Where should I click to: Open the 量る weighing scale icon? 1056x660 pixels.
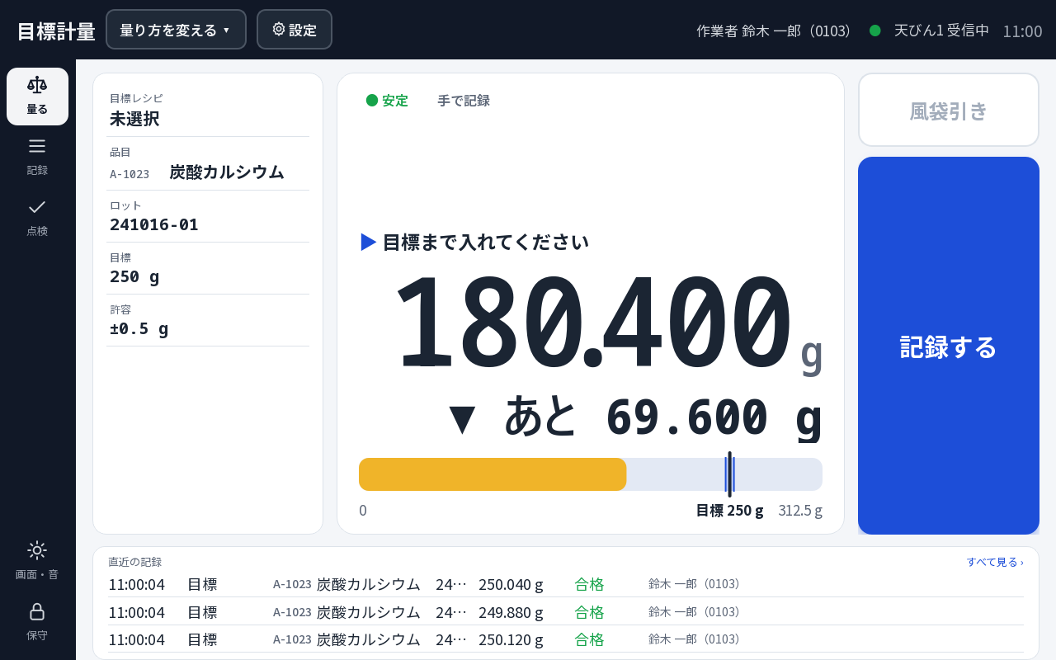[x=37, y=85]
